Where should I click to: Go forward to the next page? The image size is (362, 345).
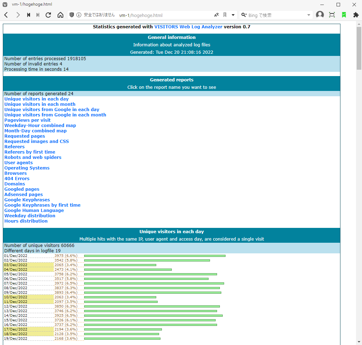pos(18,15)
